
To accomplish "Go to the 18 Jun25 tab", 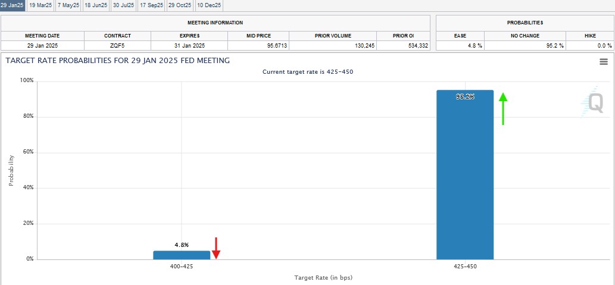I will [96, 5].
